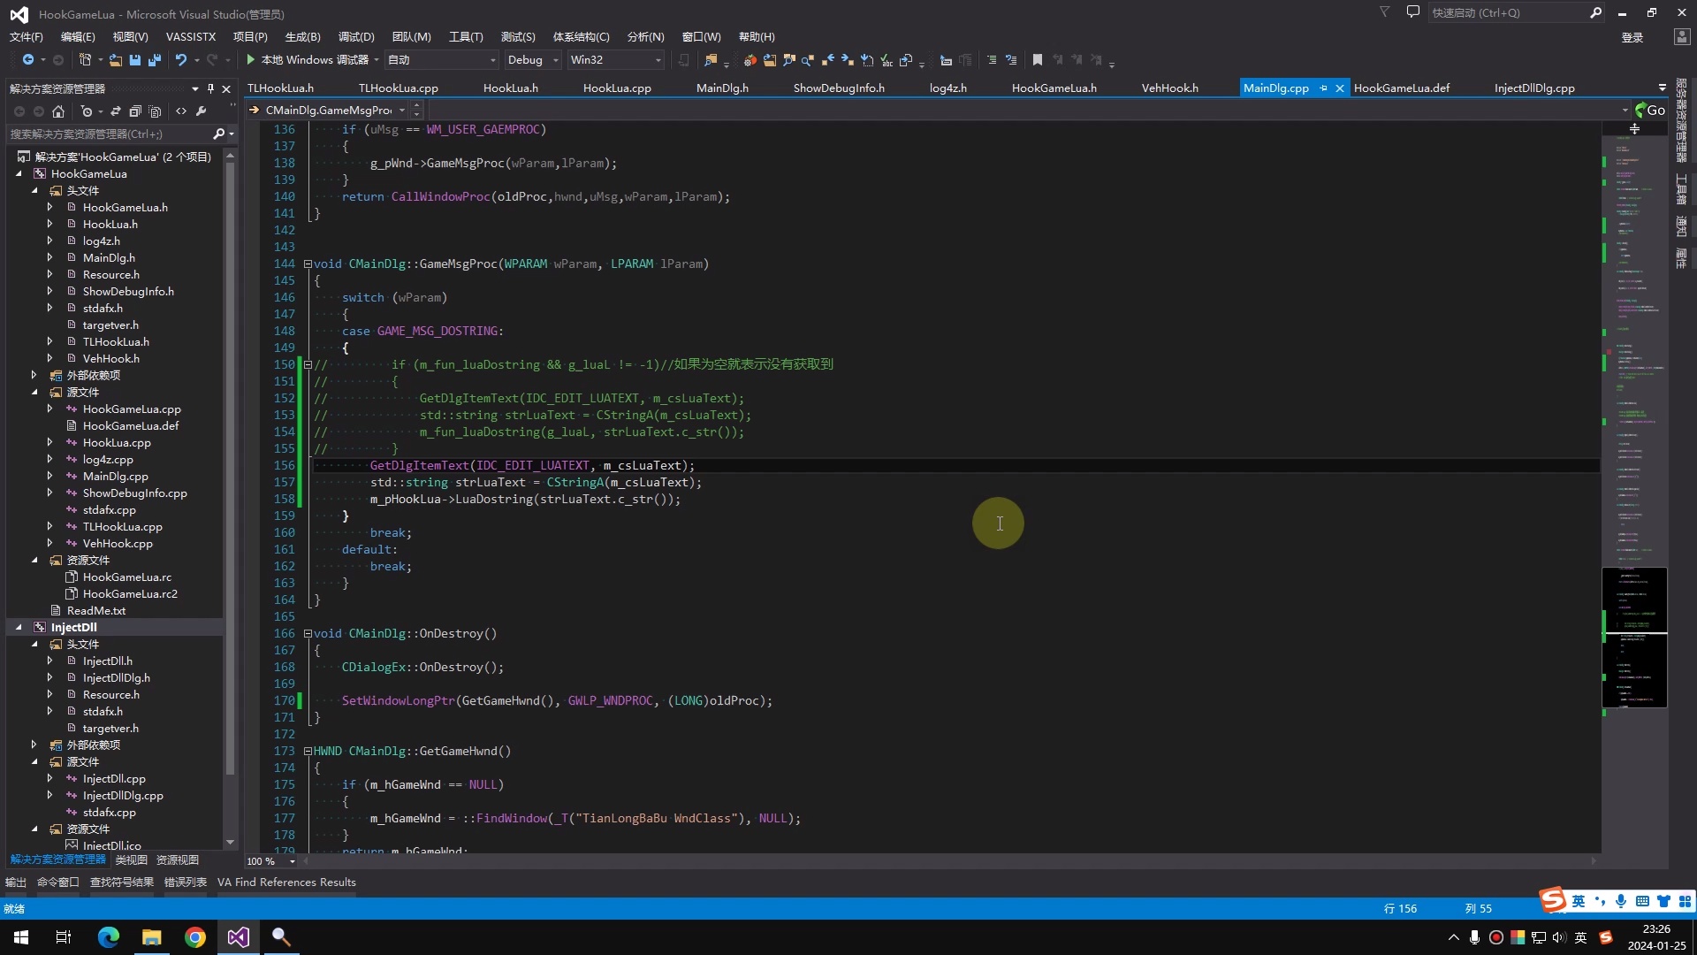Start the local Windows debugger
This screenshot has height=955, width=1697.
pyautogui.click(x=252, y=60)
